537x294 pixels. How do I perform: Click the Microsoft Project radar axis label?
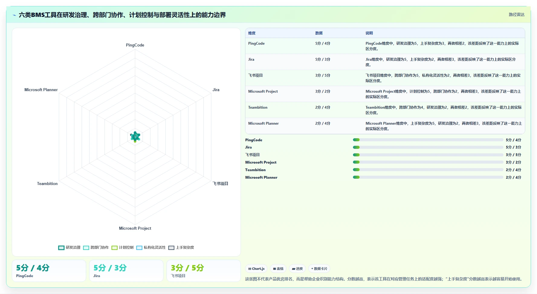tap(135, 228)
